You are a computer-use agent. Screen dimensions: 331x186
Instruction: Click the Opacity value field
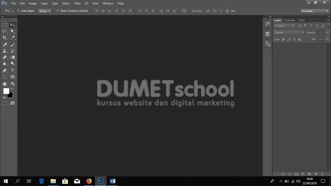(x=321, y=33)
